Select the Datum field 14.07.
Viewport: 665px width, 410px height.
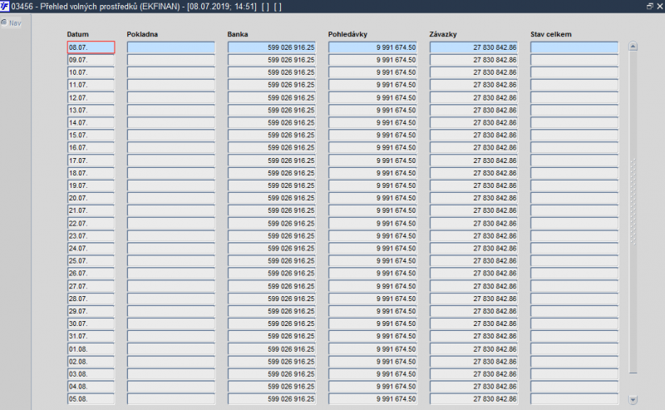[x=91, y=122]
